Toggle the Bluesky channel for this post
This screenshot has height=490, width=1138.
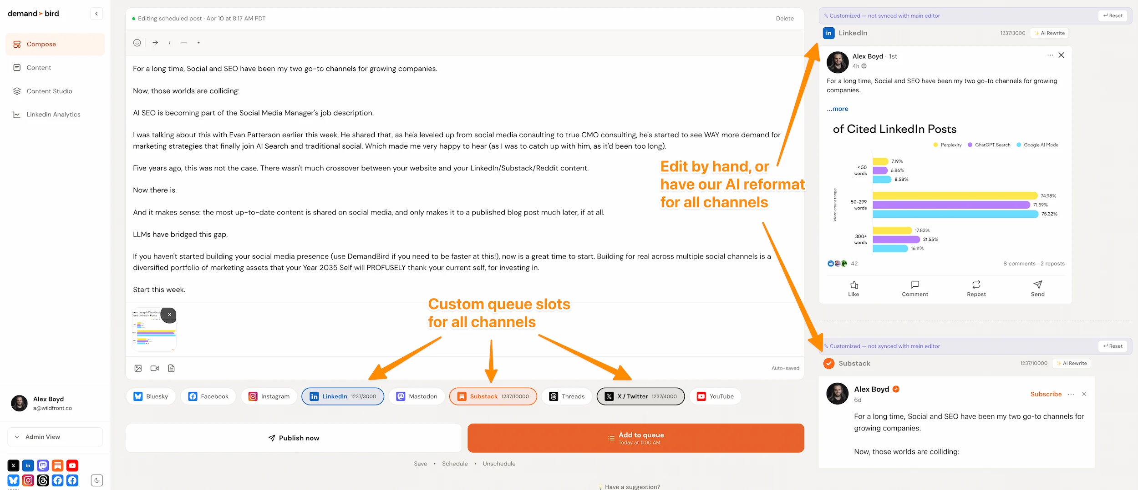pyautogui.click(x=151, y=396)
